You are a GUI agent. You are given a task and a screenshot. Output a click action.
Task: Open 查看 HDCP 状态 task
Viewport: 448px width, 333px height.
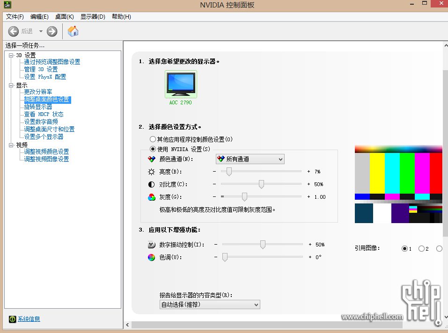click(44, 114)
